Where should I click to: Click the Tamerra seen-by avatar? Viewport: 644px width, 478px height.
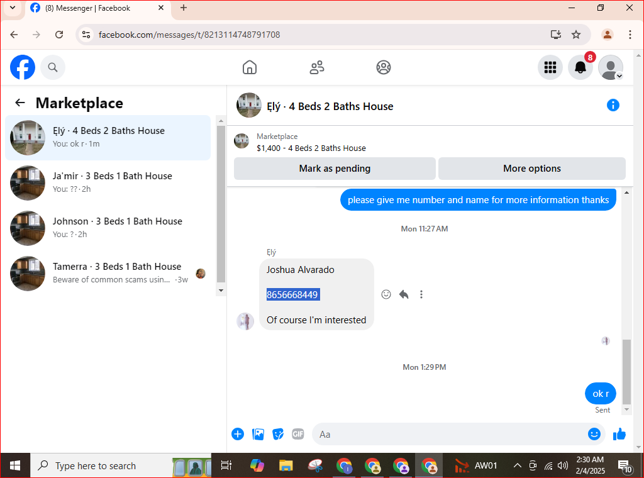(x=201, y=274)
